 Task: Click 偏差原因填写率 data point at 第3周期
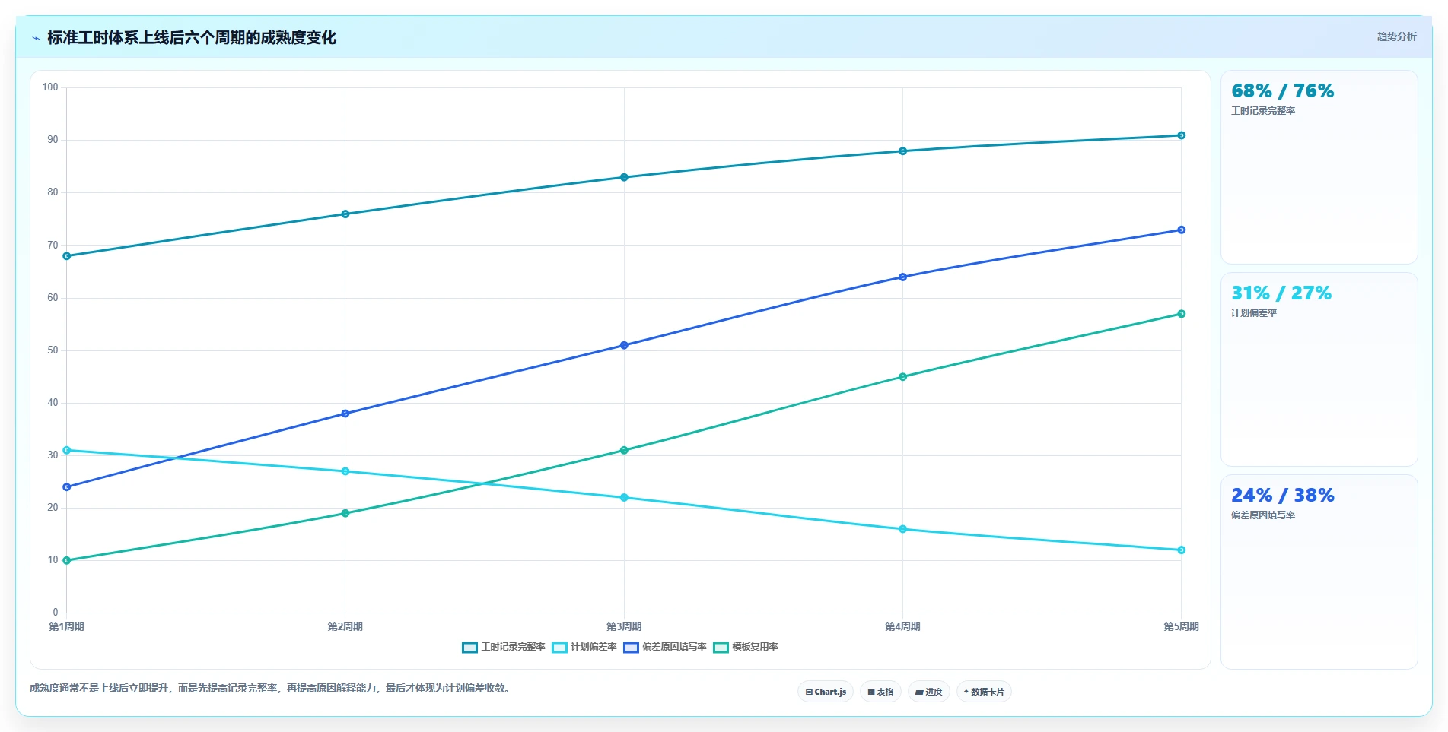(x=624, y=345)
